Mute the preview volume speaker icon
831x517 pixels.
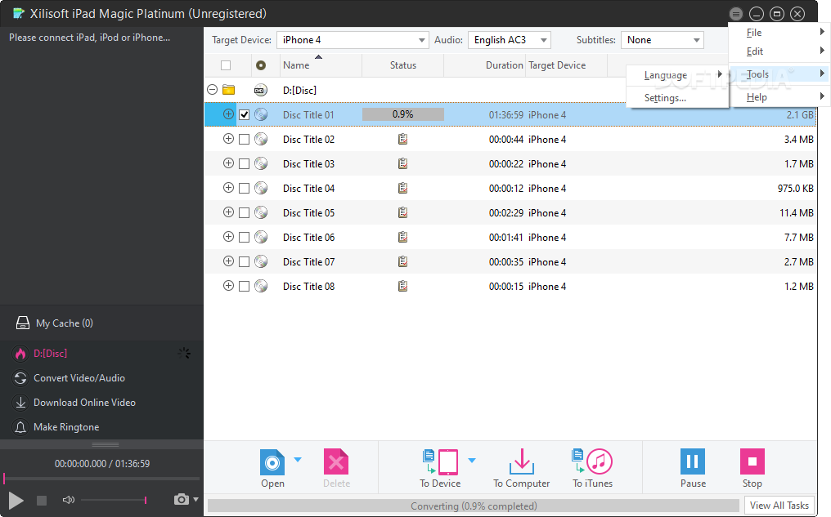tap(69, 500)
